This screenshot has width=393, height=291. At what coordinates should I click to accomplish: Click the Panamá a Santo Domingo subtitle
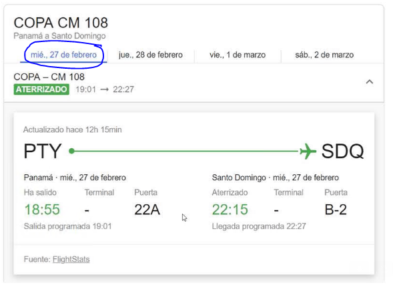pyautogui.click(x=59, y=36)
